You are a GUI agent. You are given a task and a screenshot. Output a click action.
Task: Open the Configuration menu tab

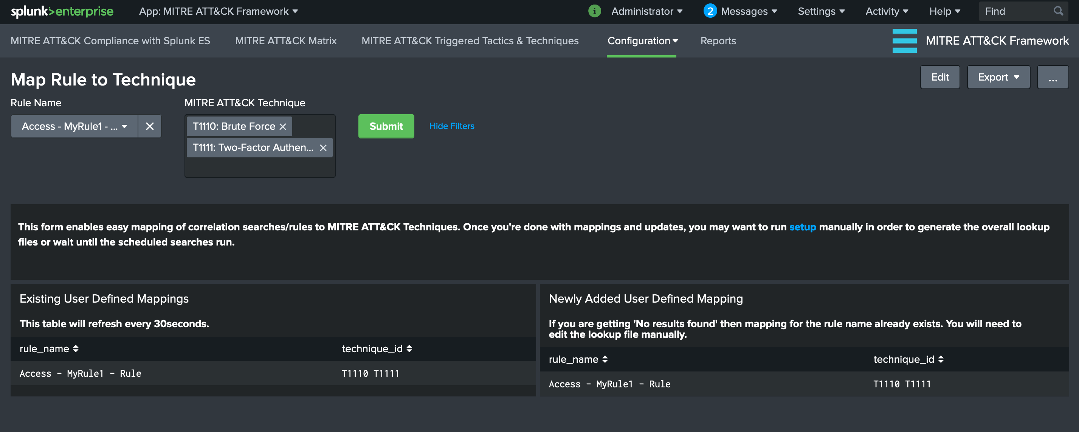point(642,40)
